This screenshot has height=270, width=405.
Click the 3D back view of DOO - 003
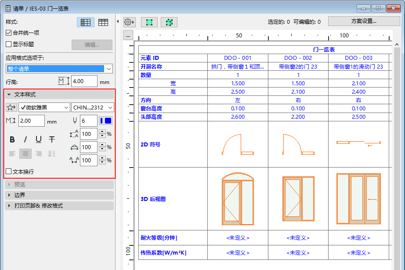coord(358,199)
